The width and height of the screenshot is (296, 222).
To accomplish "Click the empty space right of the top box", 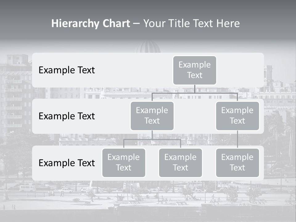I will (x=240, y=70).
